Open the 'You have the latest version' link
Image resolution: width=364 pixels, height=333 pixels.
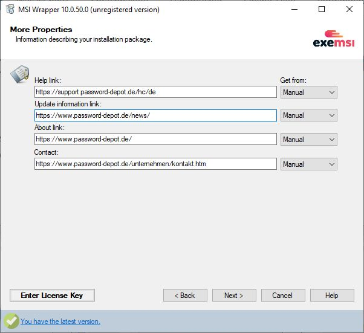pos(60,322)
